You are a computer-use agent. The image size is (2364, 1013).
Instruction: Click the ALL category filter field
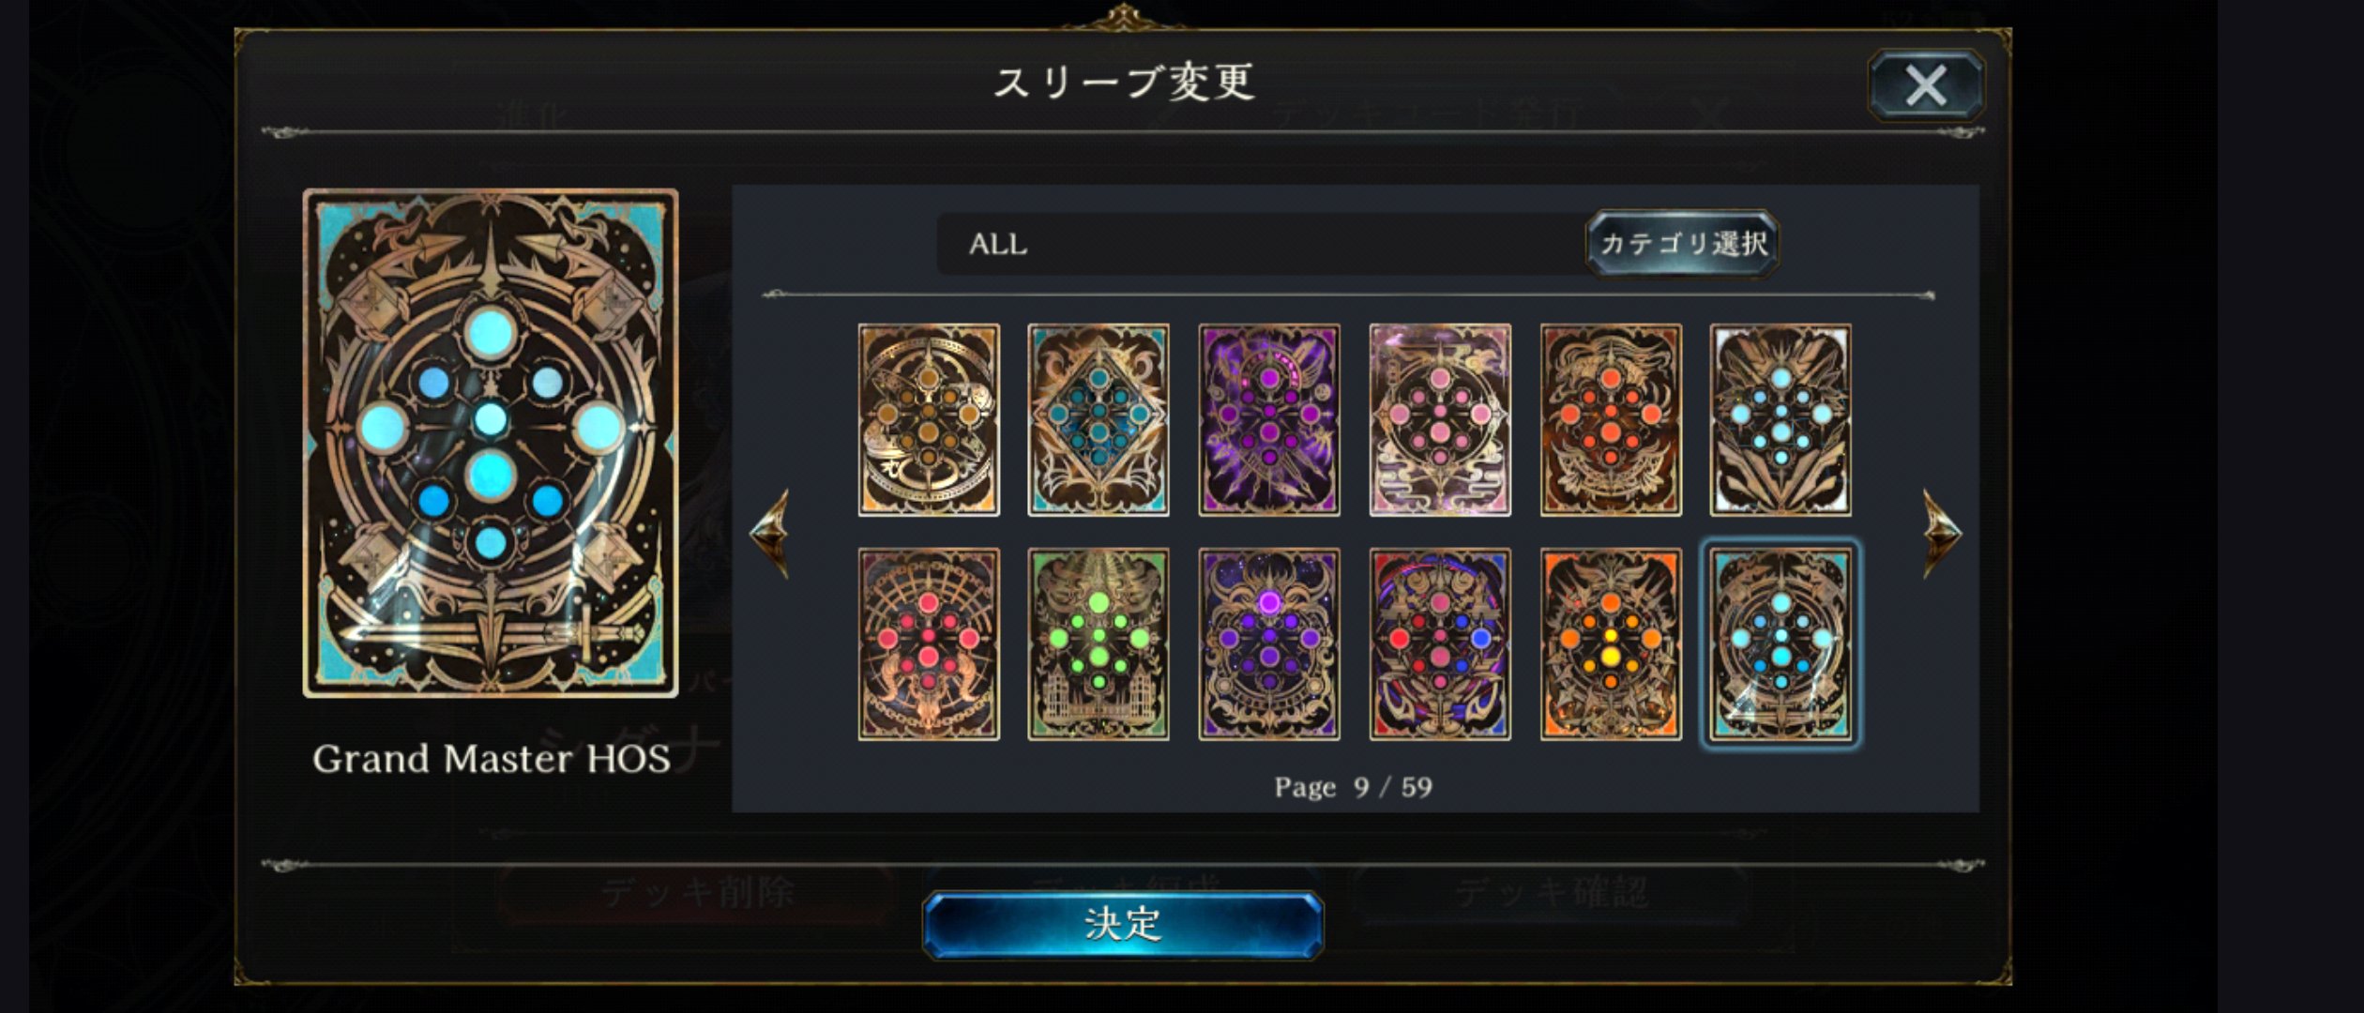tap(1262, 244)
